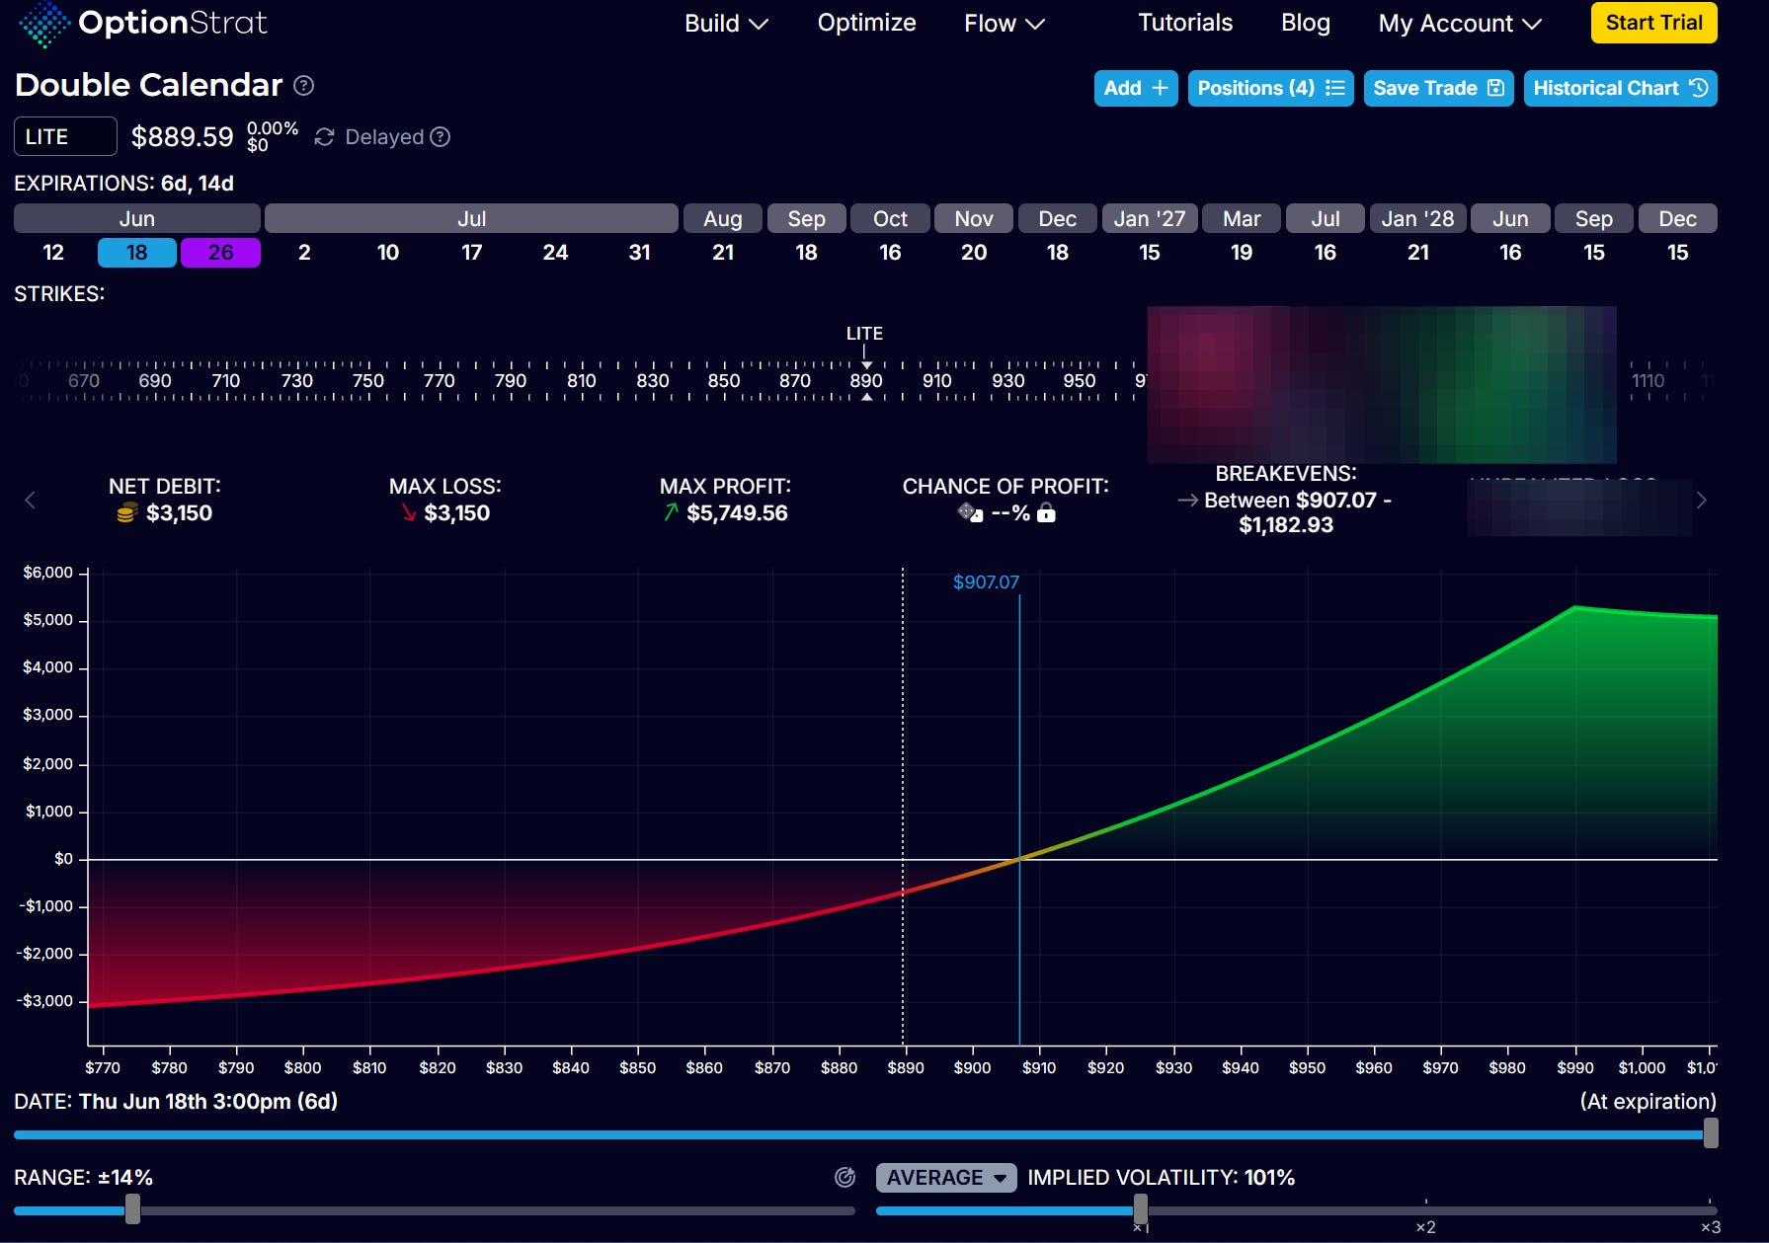Open the AVERAGE volatility dropdown
This screenshot has width=1769, height=1243.
click(946, 1178)
